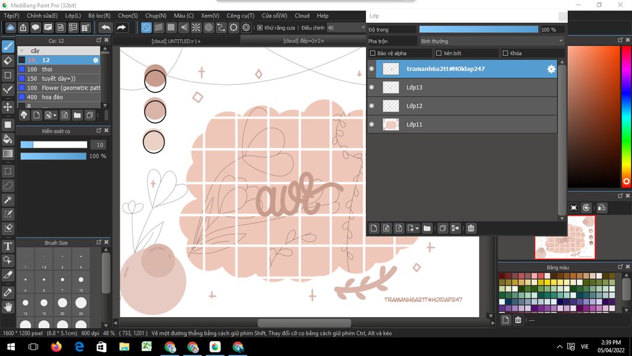Switch to [cloud] UNTITLED:r1+ tab
The height and width of the screenshot is (356, 632).
click(x=176, y=41)
